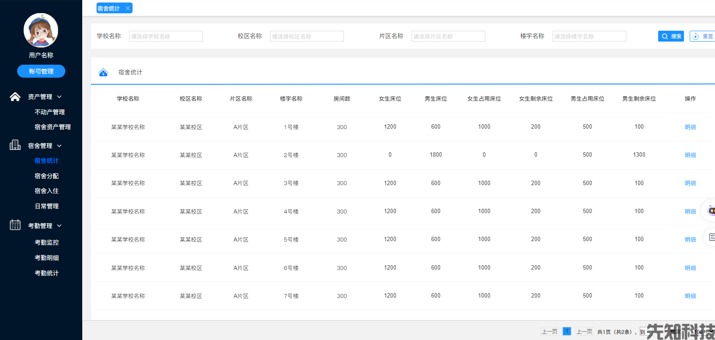Click the building icon beside 宿舍管理
This screenshot has width=715, height=340.
click(x=15, y=145)
